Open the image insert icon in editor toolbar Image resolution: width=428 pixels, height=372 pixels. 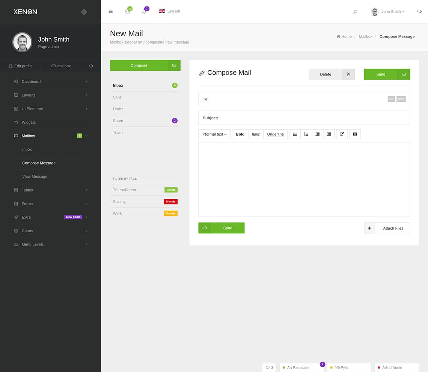355,134
